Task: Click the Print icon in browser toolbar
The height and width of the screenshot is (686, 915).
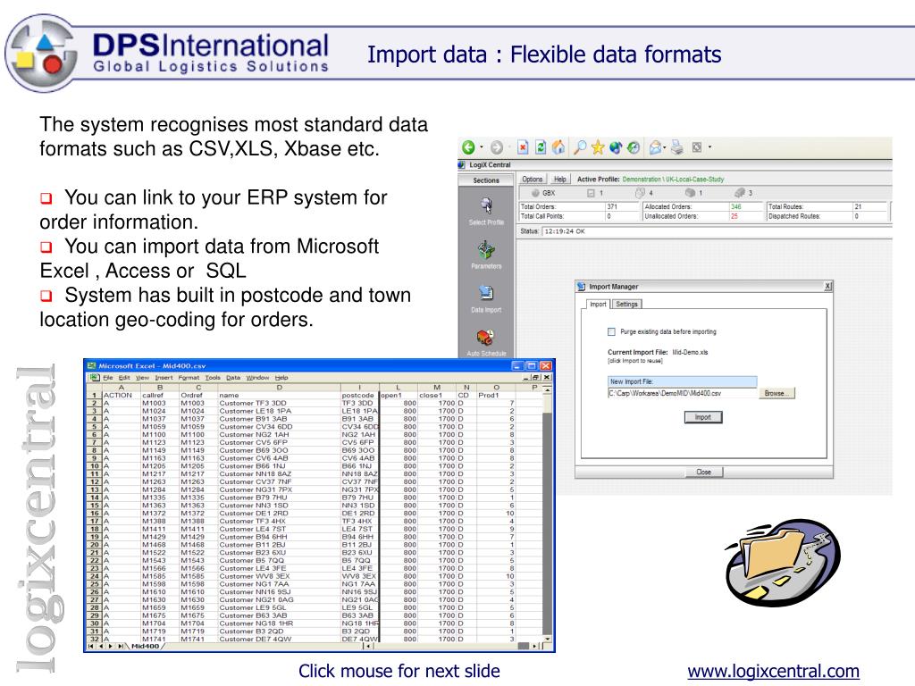Action: click(677, 147)
